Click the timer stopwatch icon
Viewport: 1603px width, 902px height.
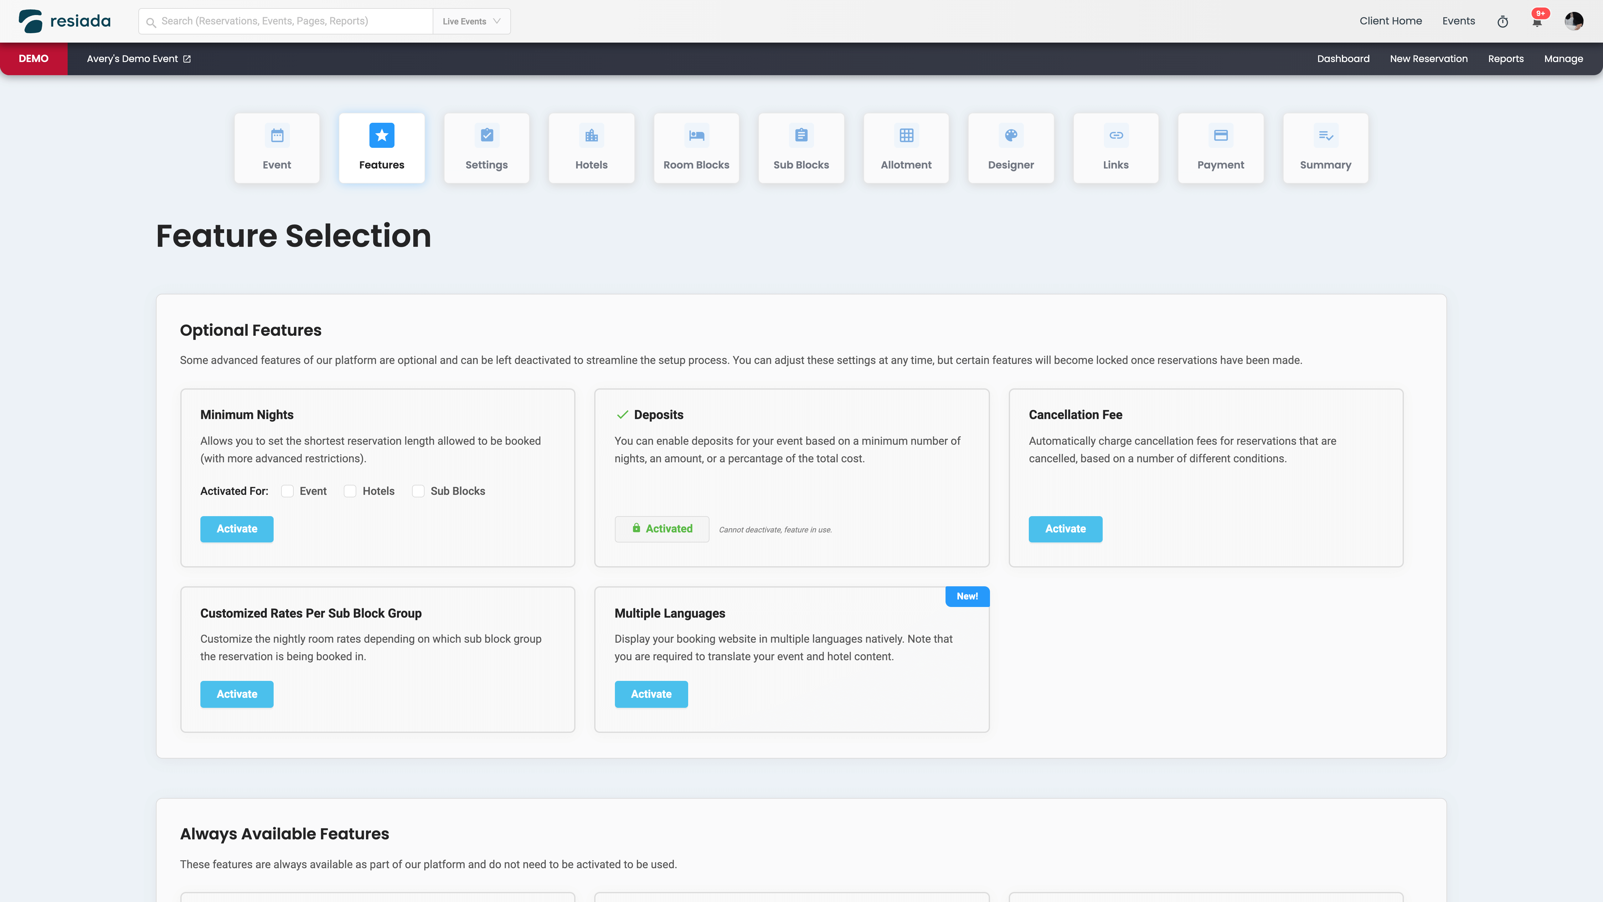point(1502,22)
